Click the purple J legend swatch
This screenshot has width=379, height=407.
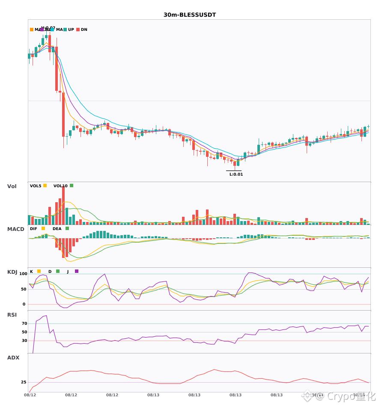coord(77,271)
